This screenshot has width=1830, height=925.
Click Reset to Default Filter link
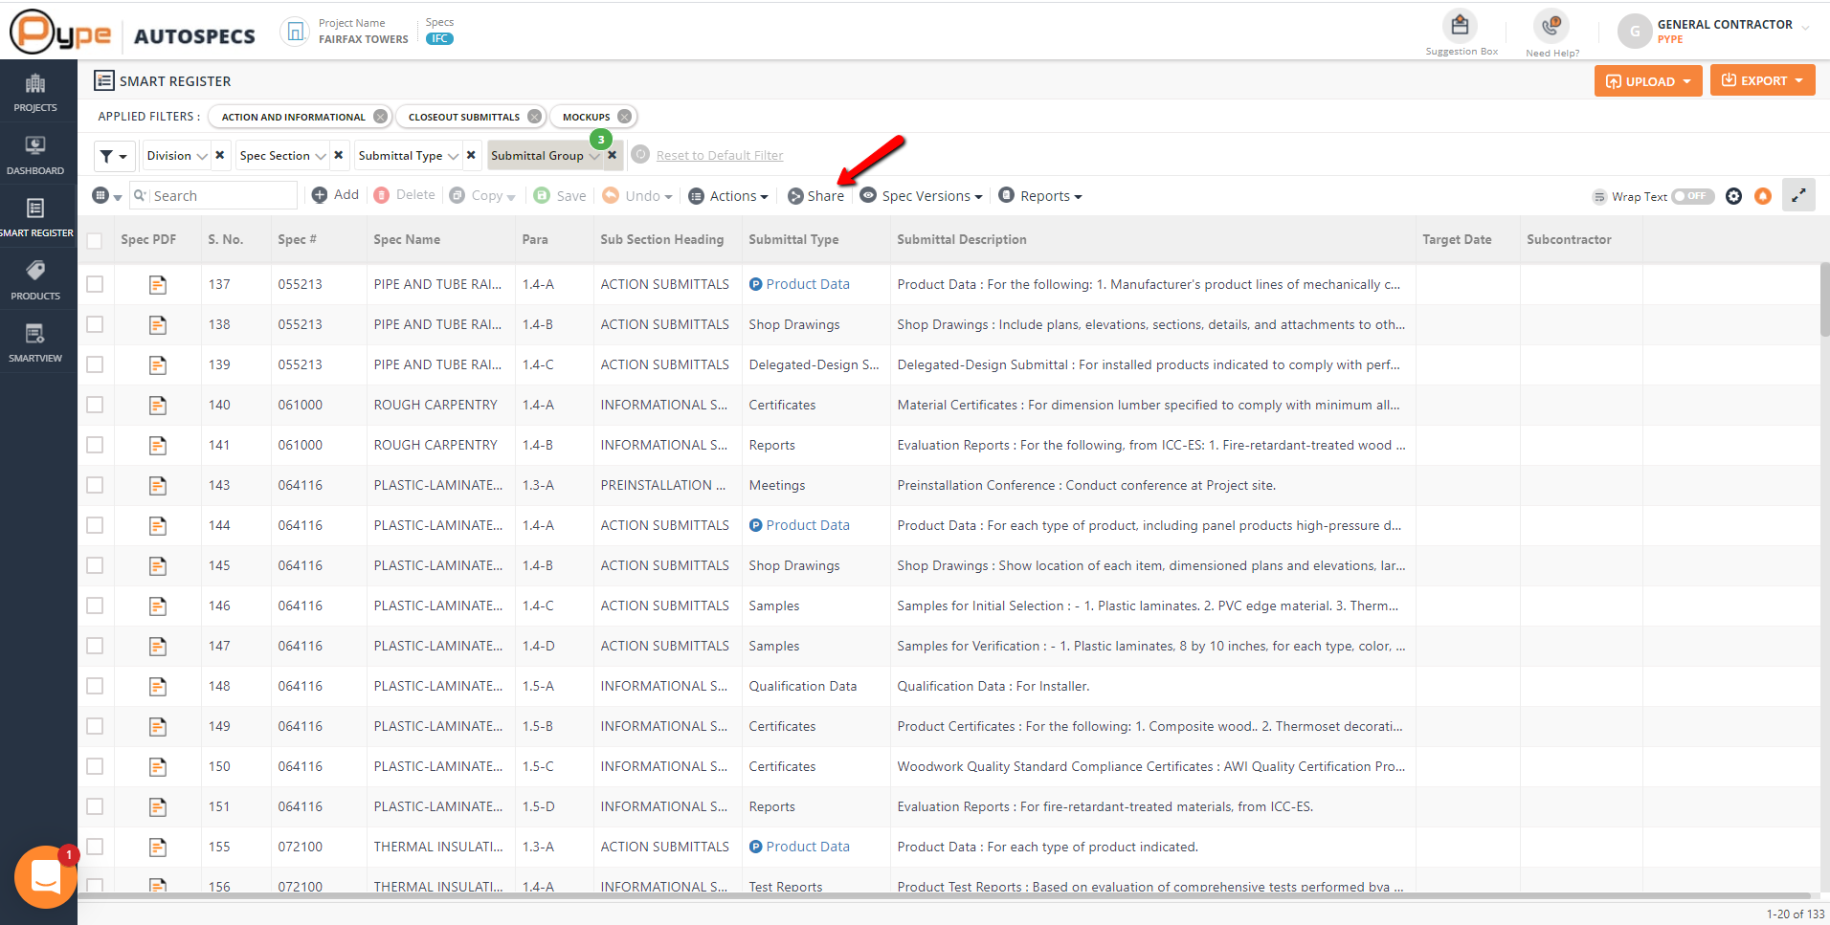pyautogui.click(x=720, y=156)
